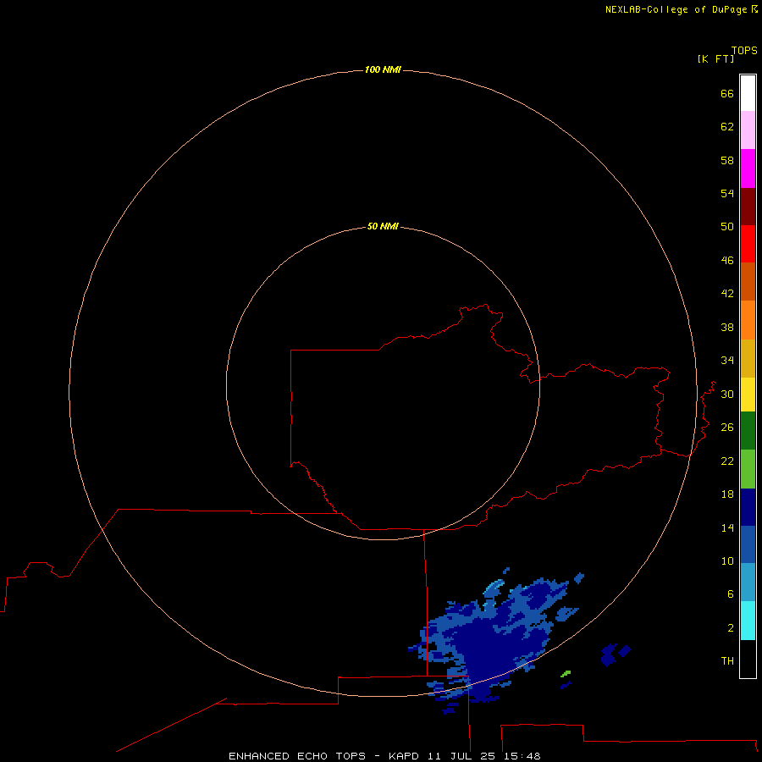Pick the dark orange legend swatch
The image size is (762, 762).
pyautogui.click(x=748, y=282)
